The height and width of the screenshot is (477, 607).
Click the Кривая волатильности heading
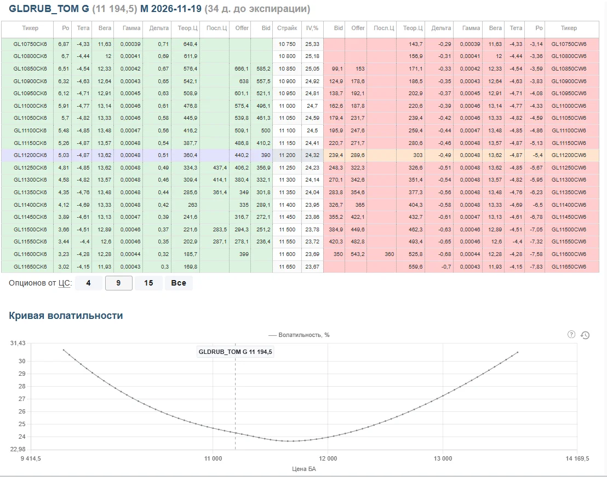click(x=66, y=316)
